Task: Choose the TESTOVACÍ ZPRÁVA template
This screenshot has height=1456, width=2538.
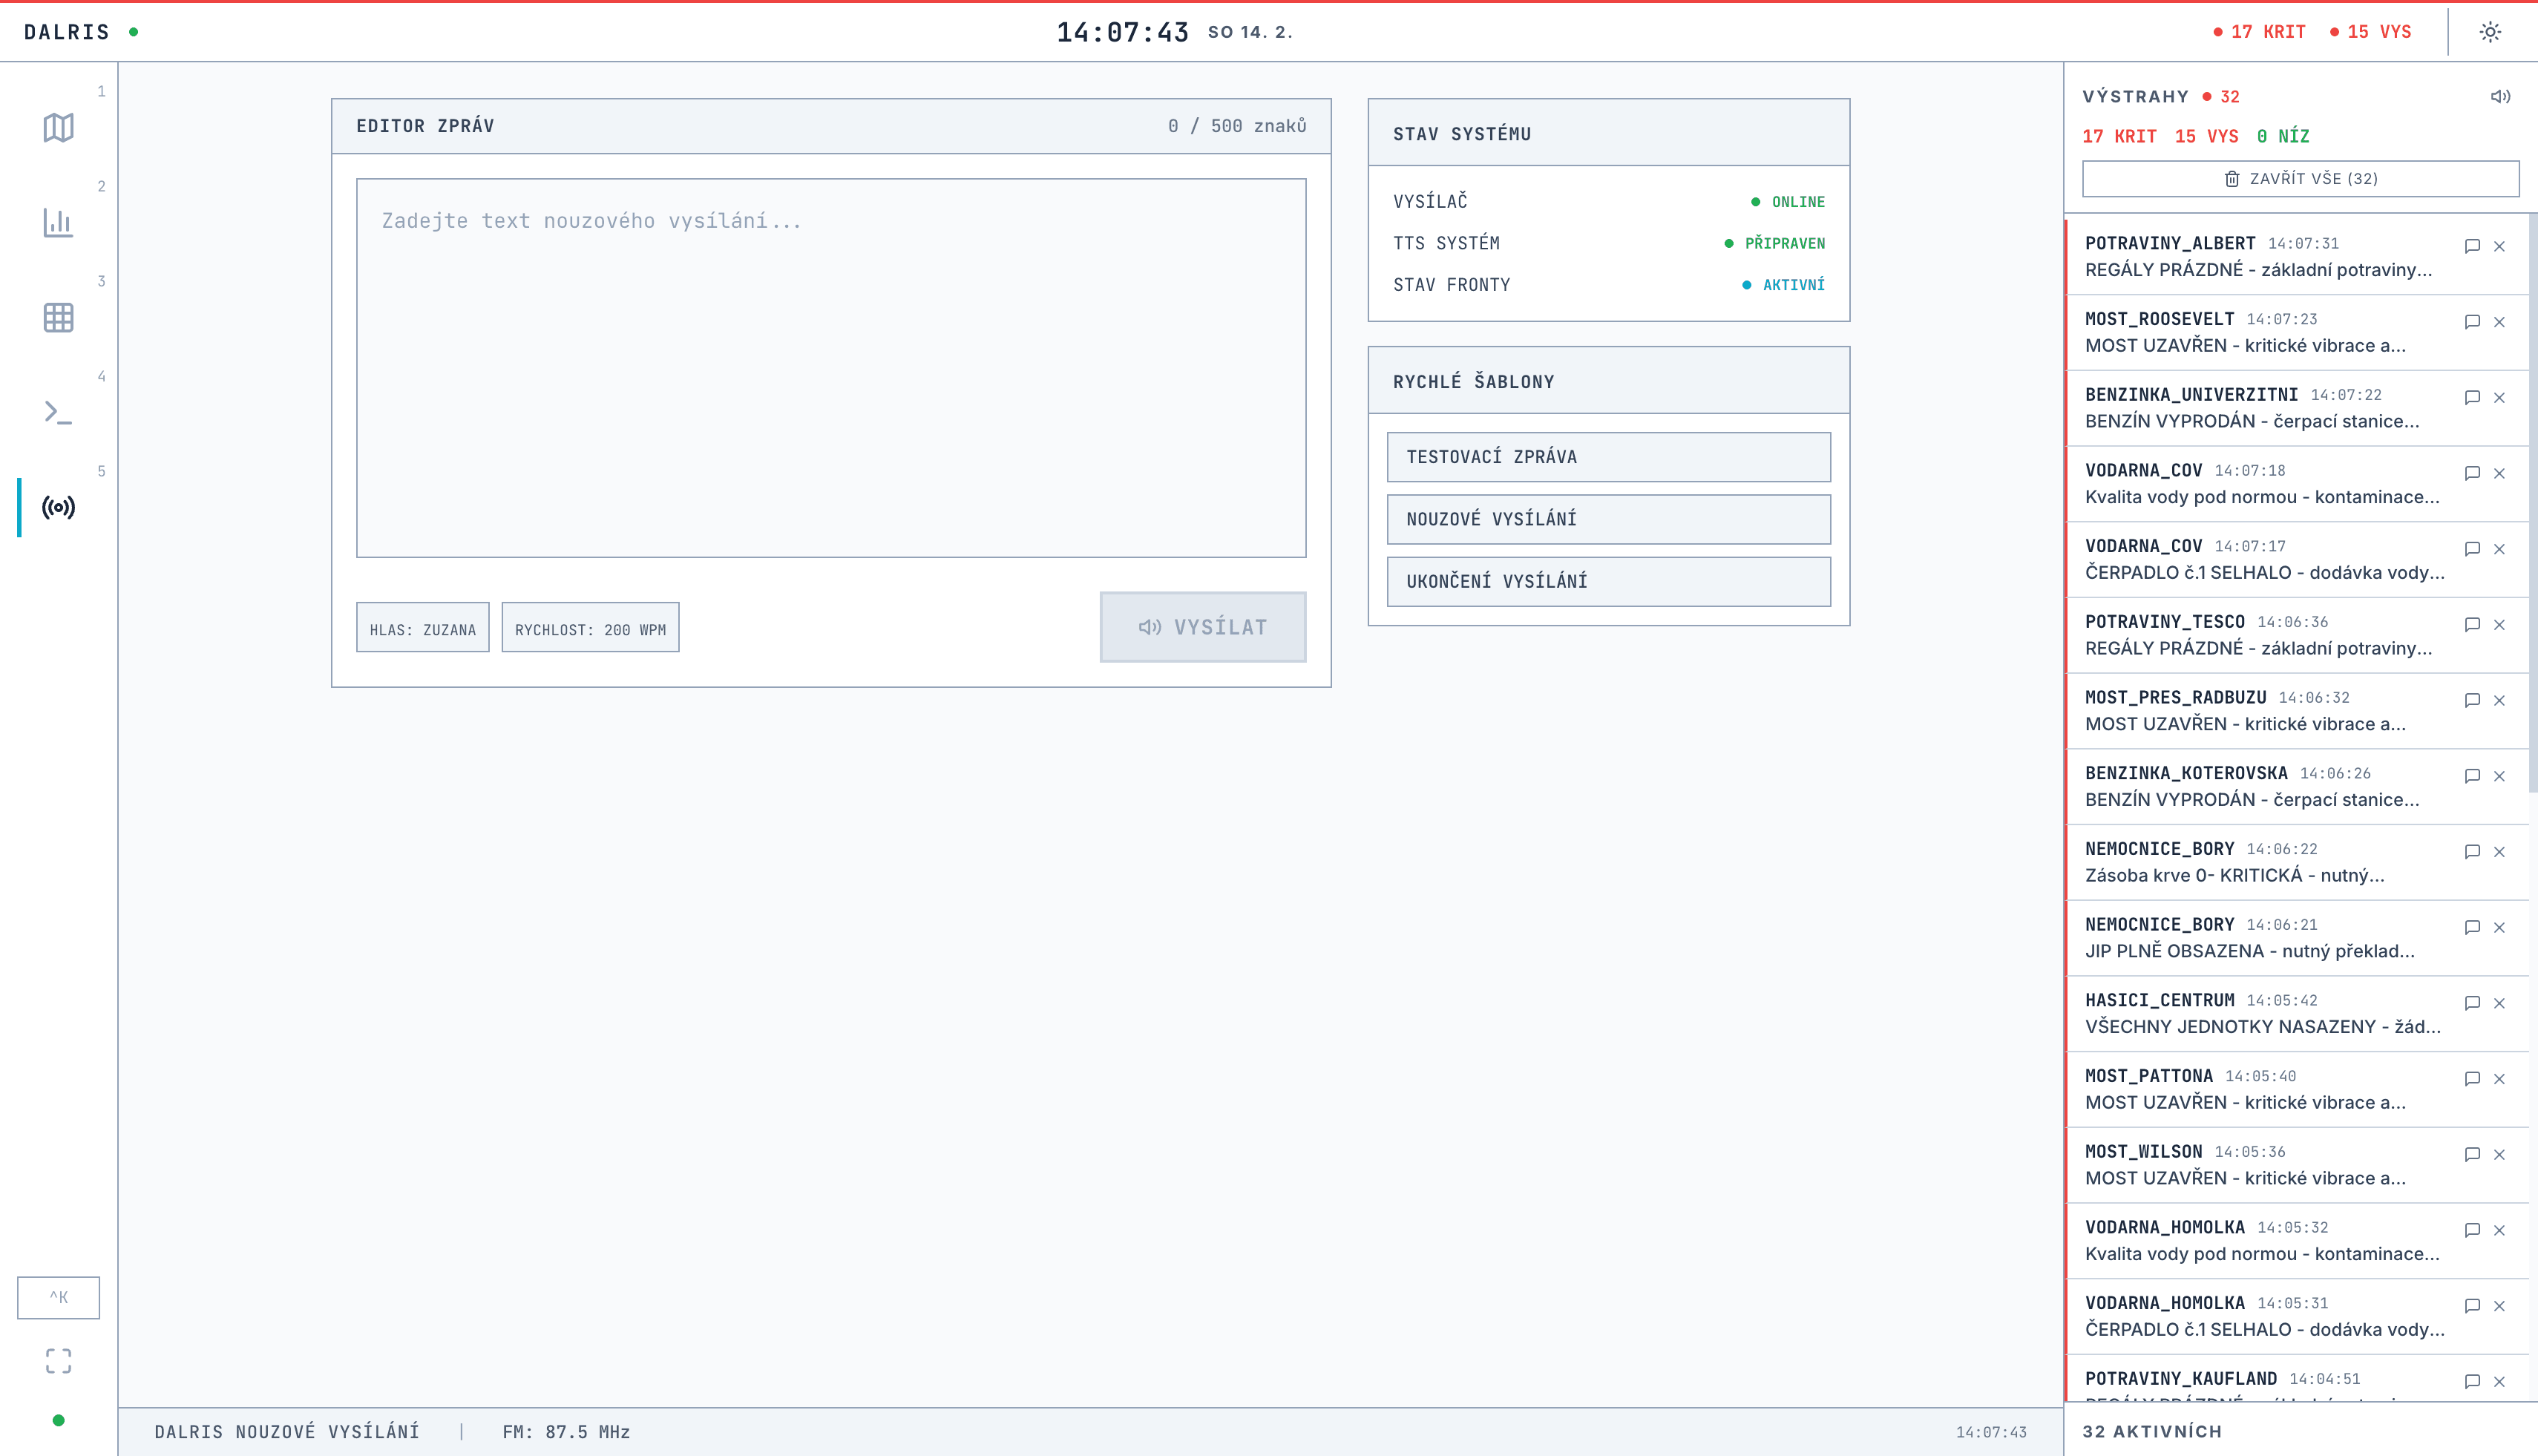Action: click(x=1608, y=457)
